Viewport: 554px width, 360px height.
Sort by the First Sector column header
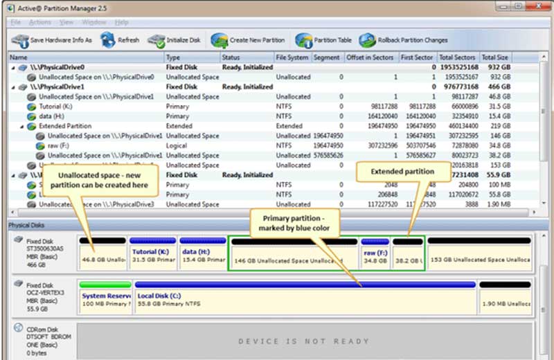pos(418,57)
